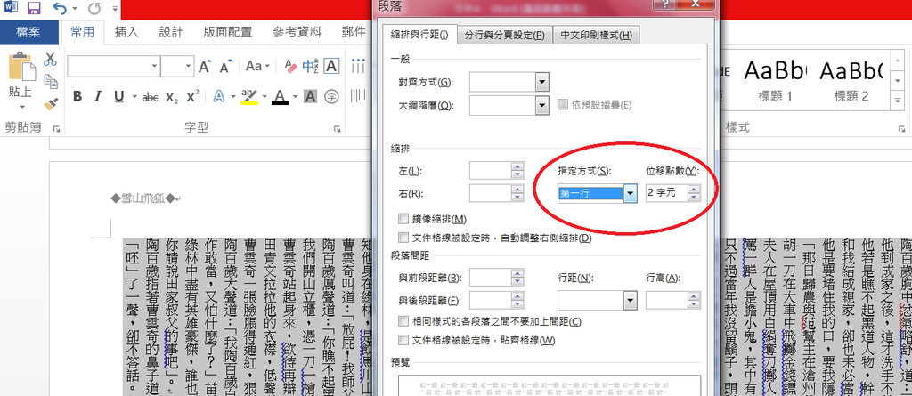Click the Clear Formatting eraser icon
Viewport: 912px width, 396px height.
click(290, 66)
